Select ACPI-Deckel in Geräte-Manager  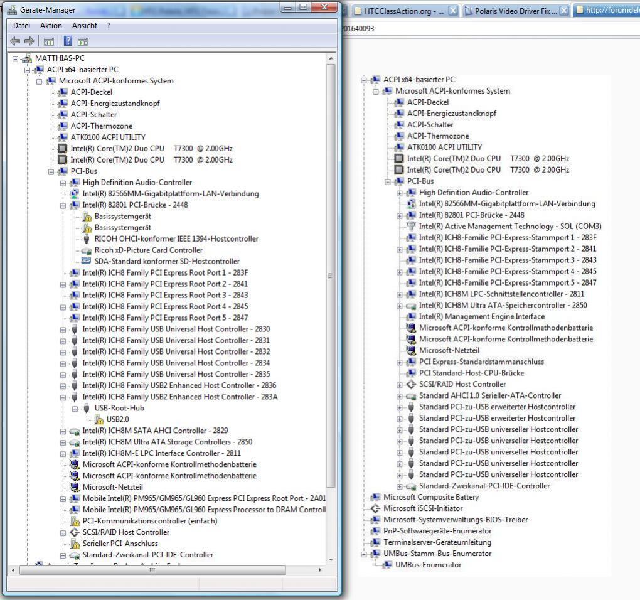coord(92,92)
